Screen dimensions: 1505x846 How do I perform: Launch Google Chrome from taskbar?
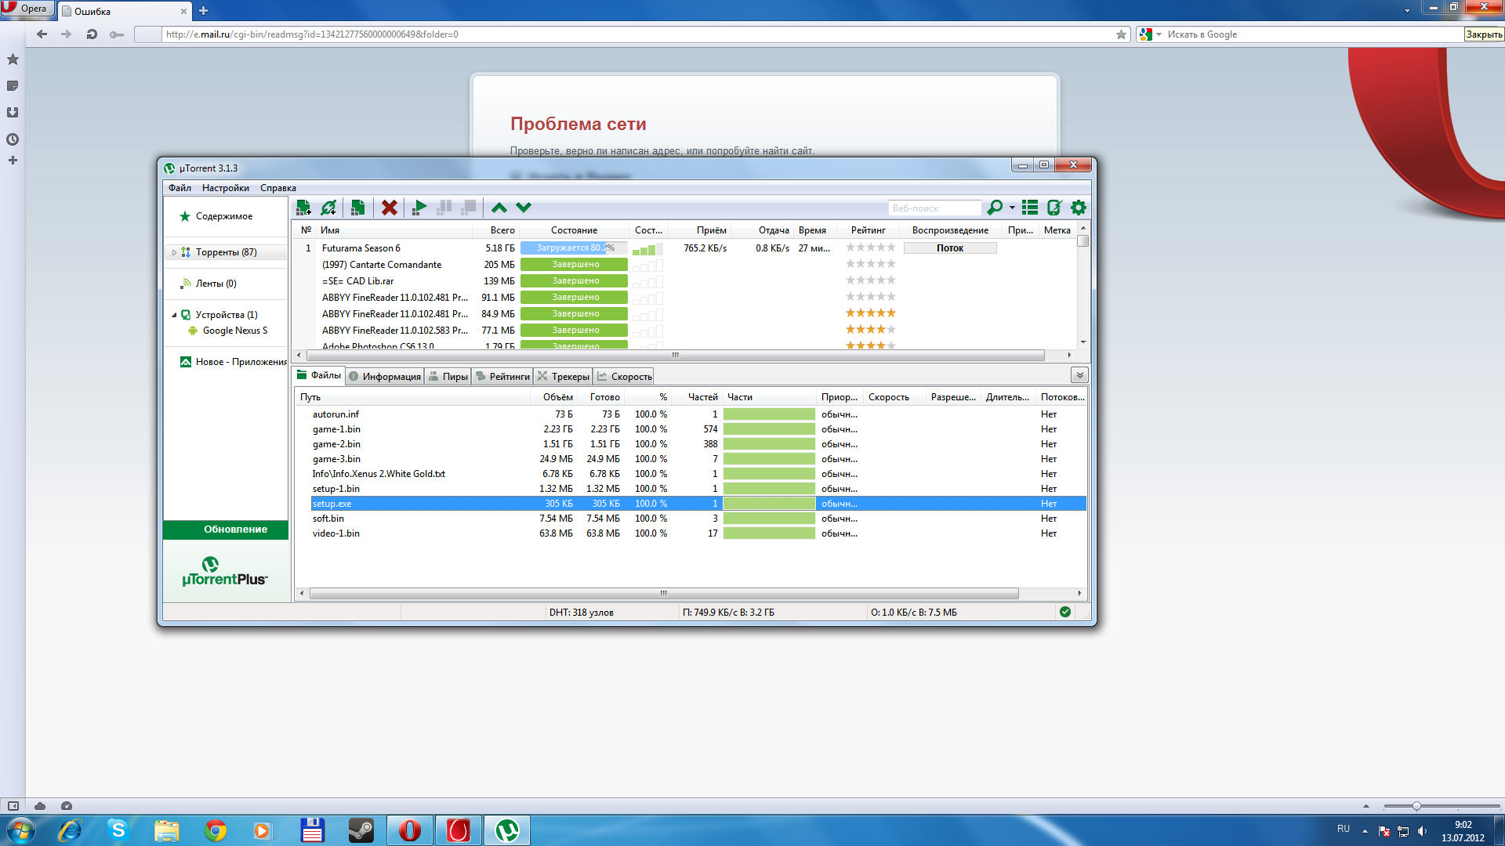(x=216, y=830)
